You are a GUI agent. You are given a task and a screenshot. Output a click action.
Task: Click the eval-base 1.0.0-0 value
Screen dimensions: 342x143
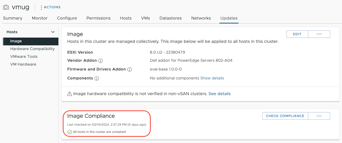166,69
